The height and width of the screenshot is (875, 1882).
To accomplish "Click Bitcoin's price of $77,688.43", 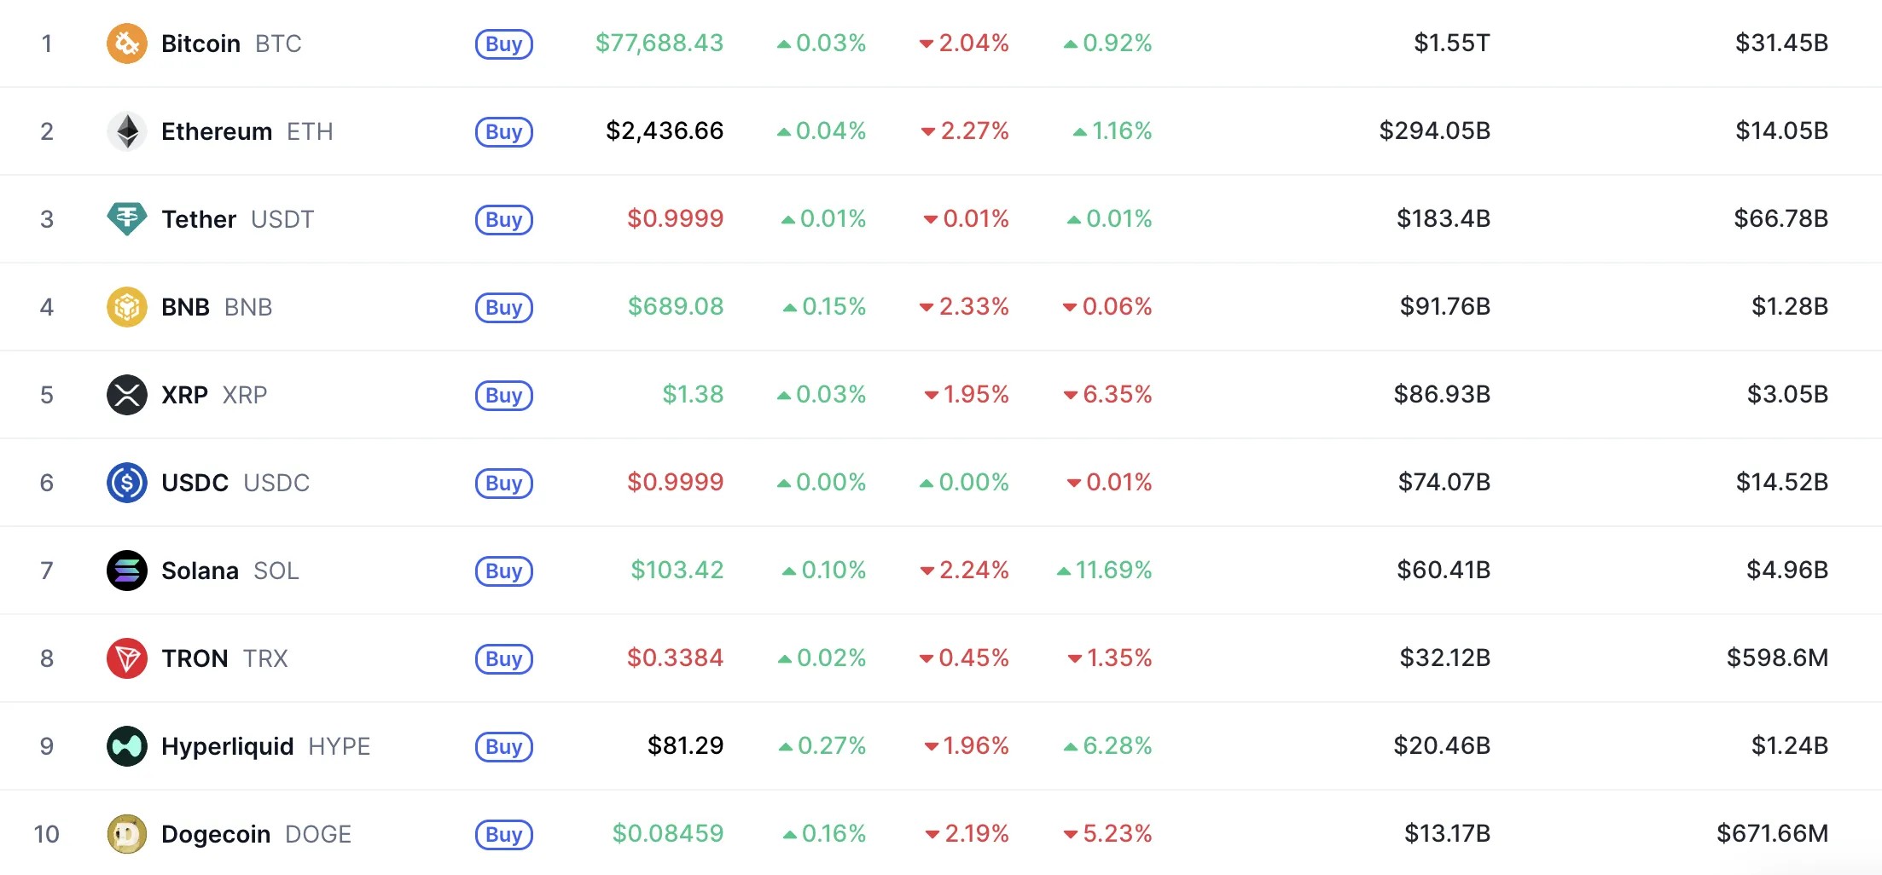I will pos(659,43).
